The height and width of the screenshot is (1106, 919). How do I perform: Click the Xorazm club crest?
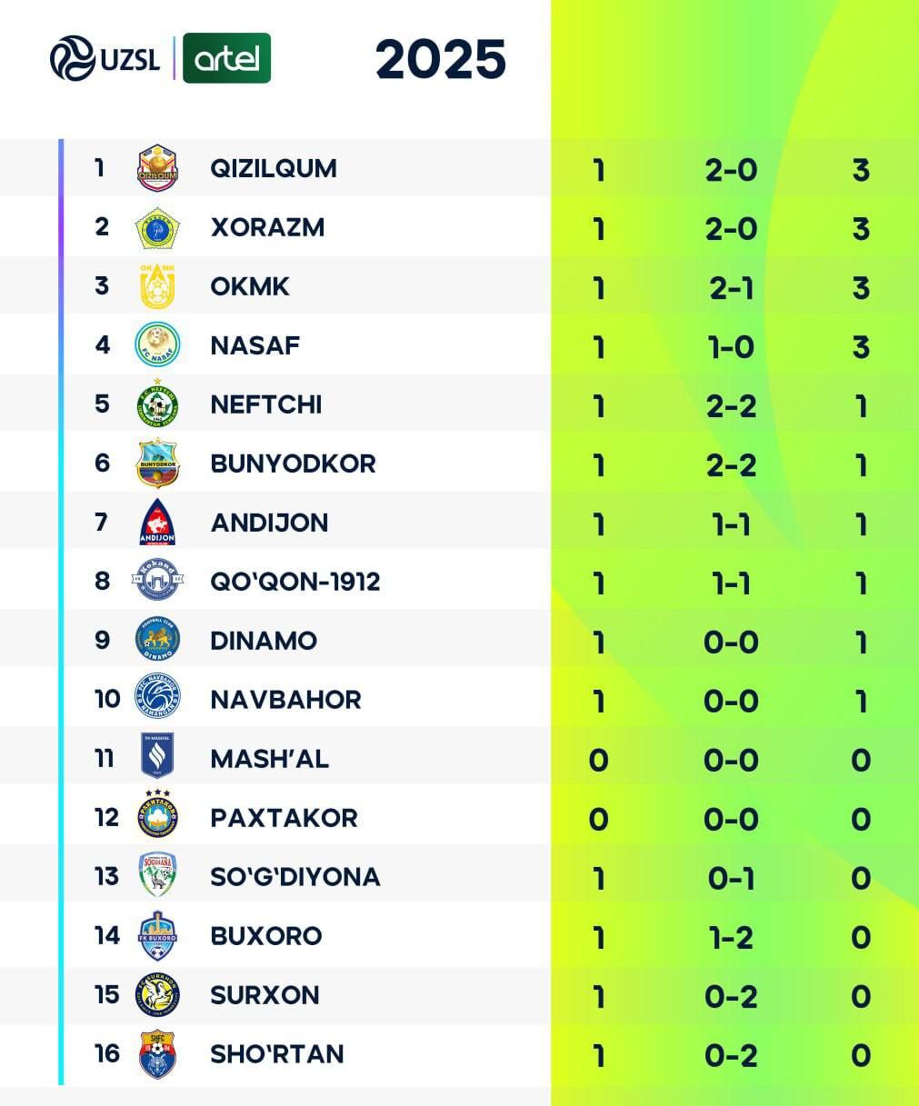coord(158,227)
